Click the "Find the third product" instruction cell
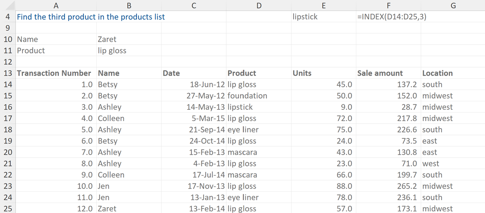This screenshot has height=213, width=485. (91, 17)
